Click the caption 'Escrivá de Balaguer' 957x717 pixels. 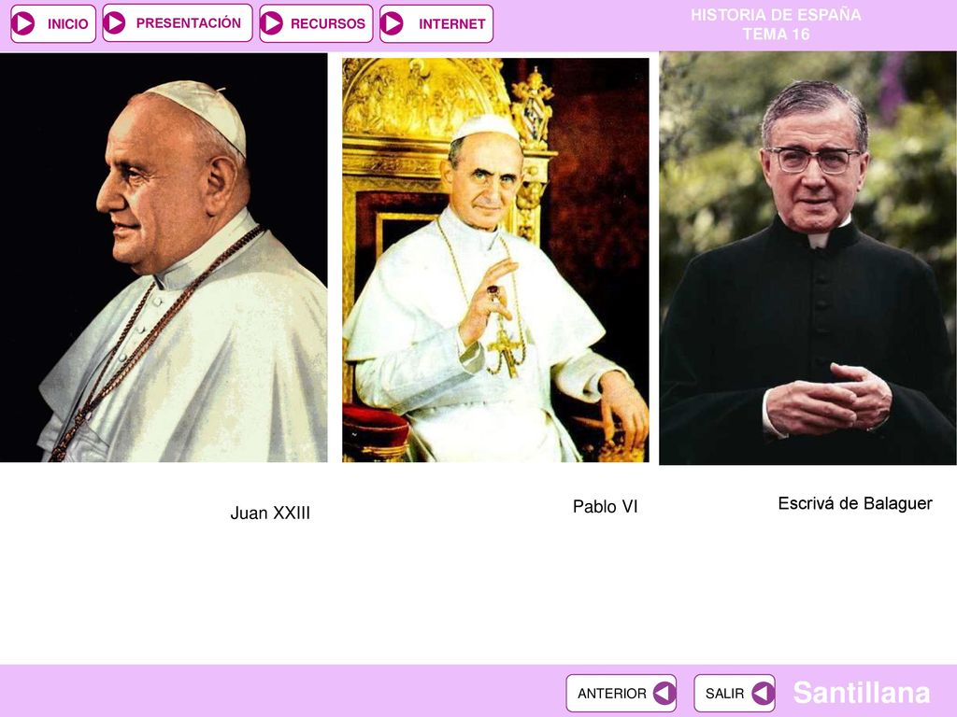coord(855,503)
